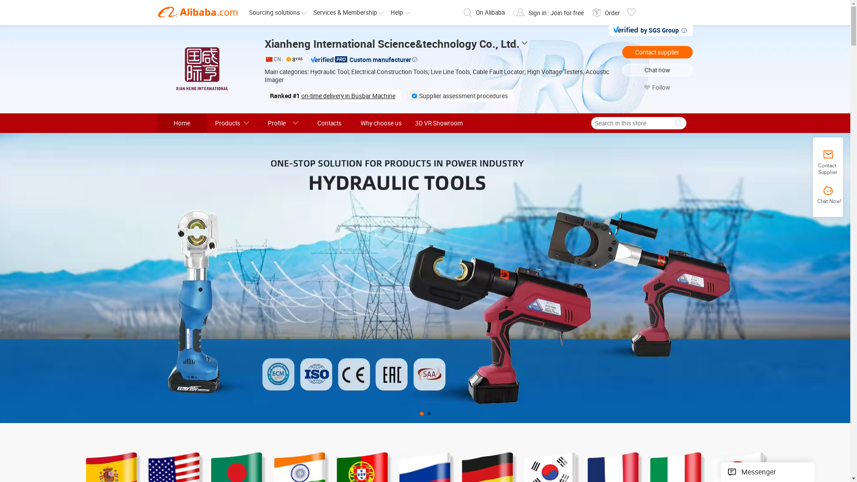This screenshot has width=857, height=482.
Task: Click the orange Contact supplier button
Action: coord(657,52)
